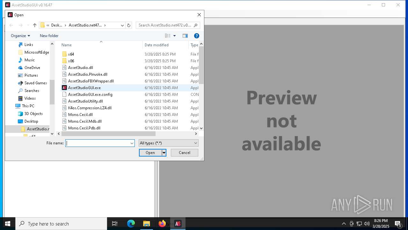Click the navigation pane scrollbar

52,92
